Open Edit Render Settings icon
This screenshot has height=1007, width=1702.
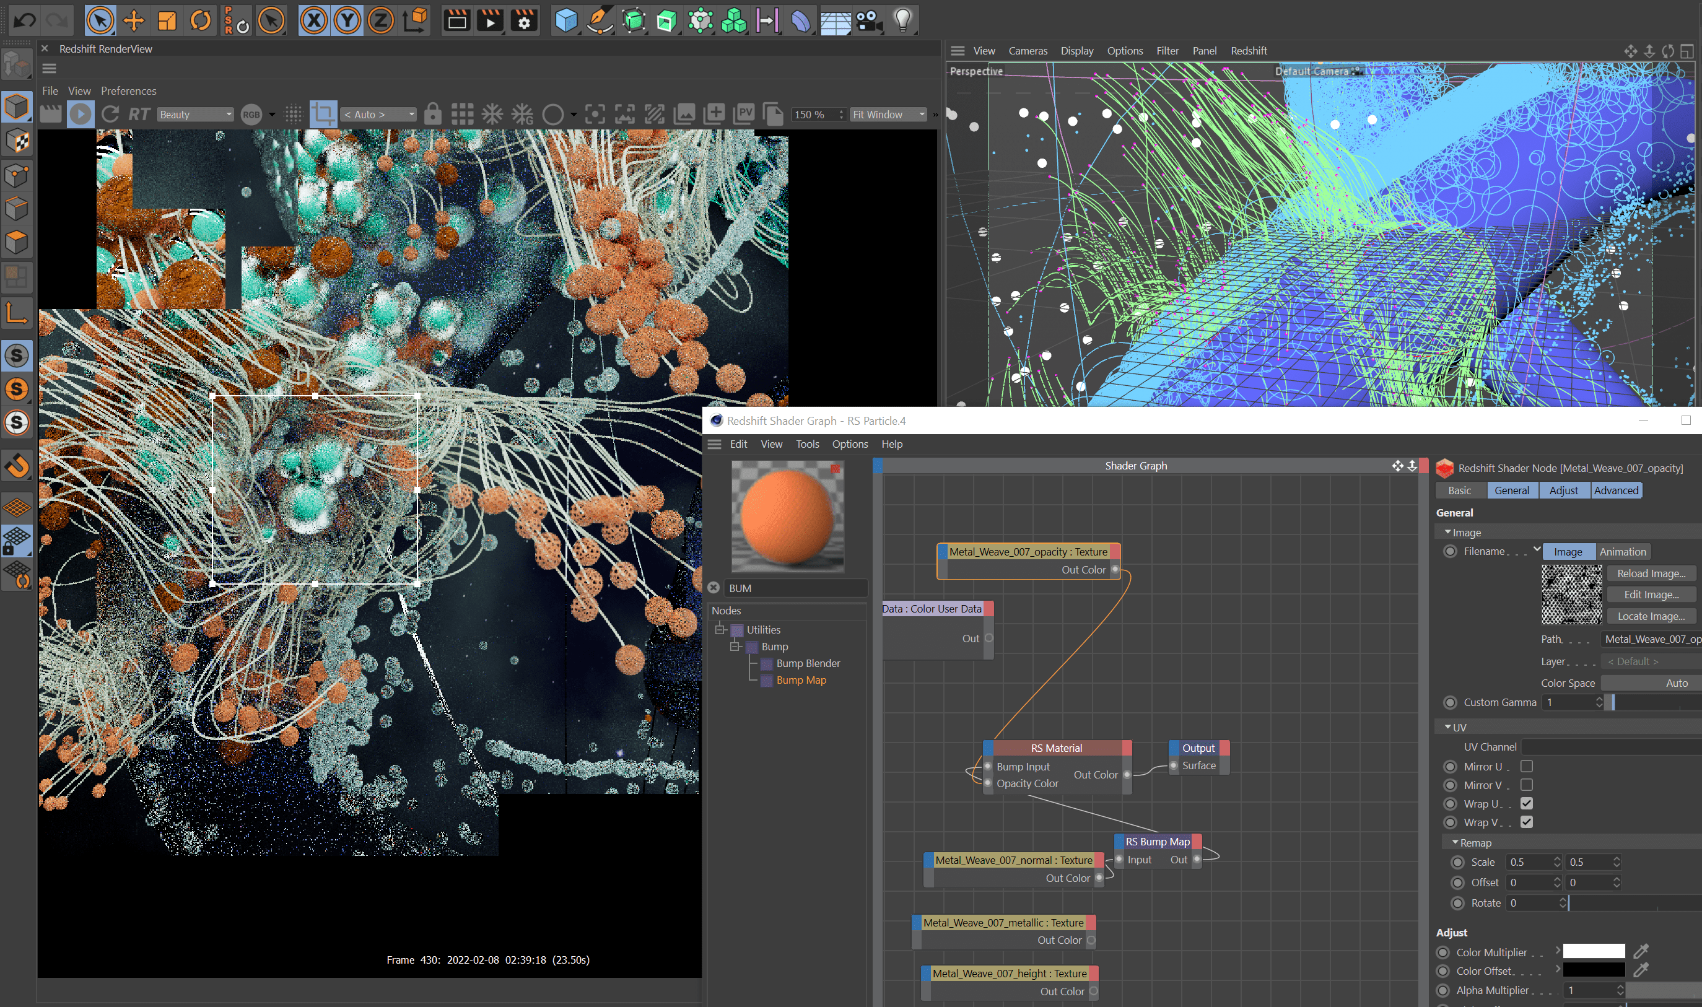[523, 20]
